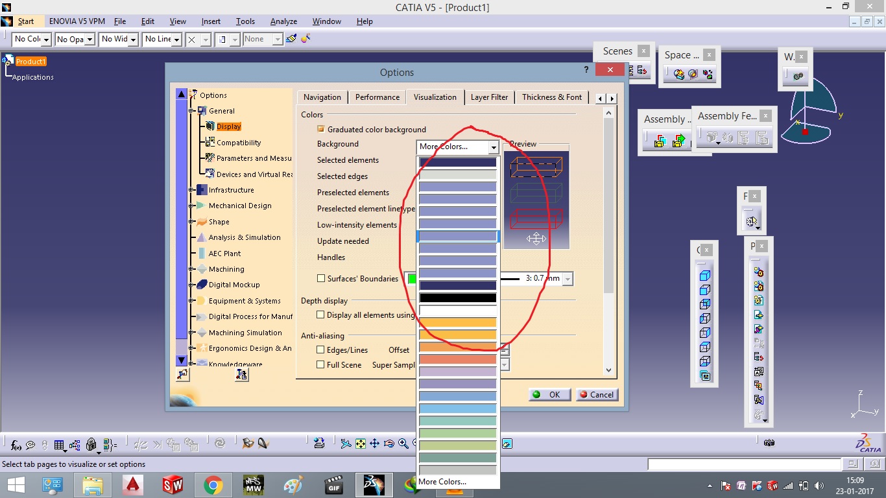886x498 pixels.
Task: Open the Design Table tool
Action: coord(58,445)
